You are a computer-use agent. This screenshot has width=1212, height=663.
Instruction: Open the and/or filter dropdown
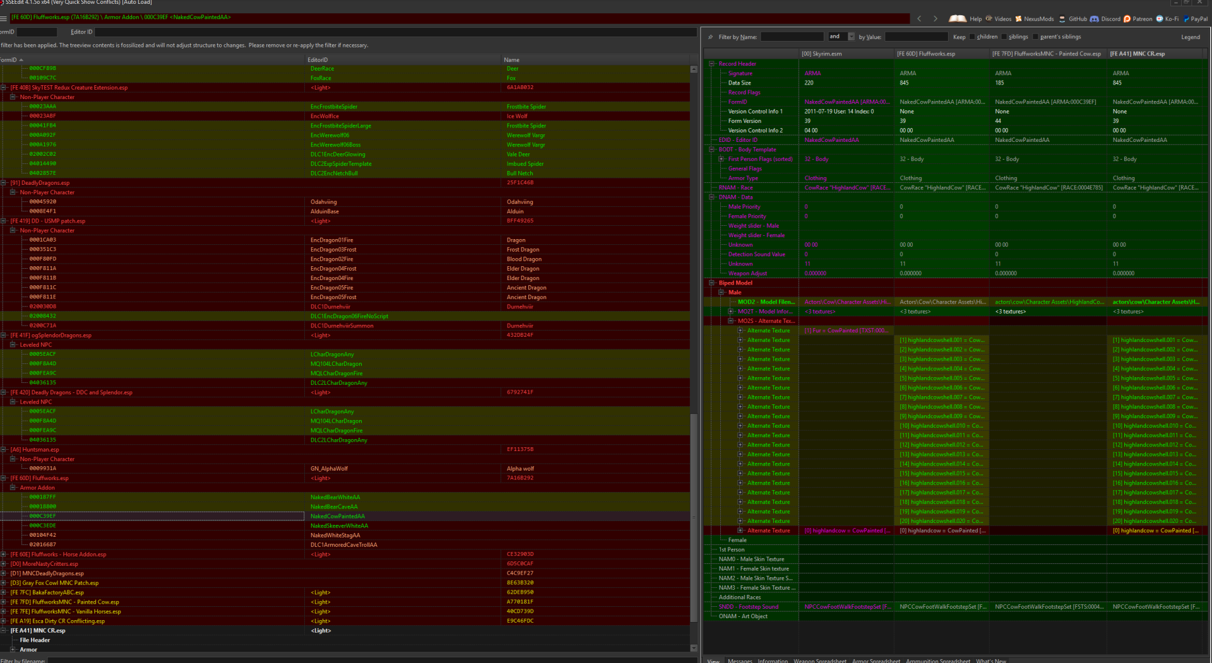pyautogui.click(x=851, y=37)
